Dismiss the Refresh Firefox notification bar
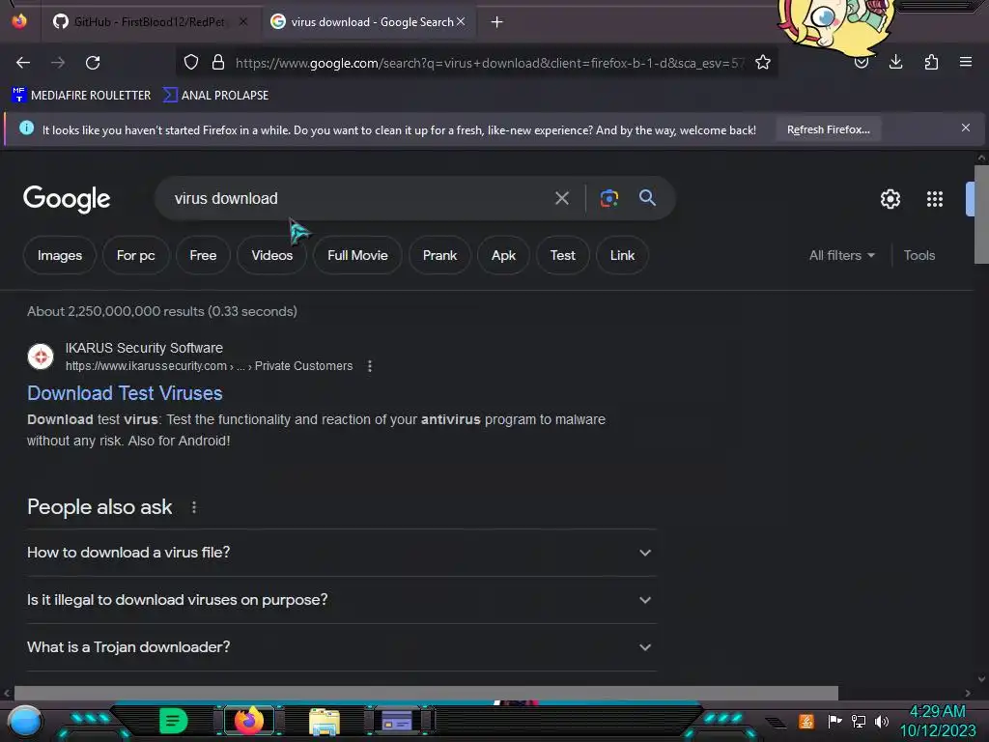The image size is (989, 742). (965, 128)
